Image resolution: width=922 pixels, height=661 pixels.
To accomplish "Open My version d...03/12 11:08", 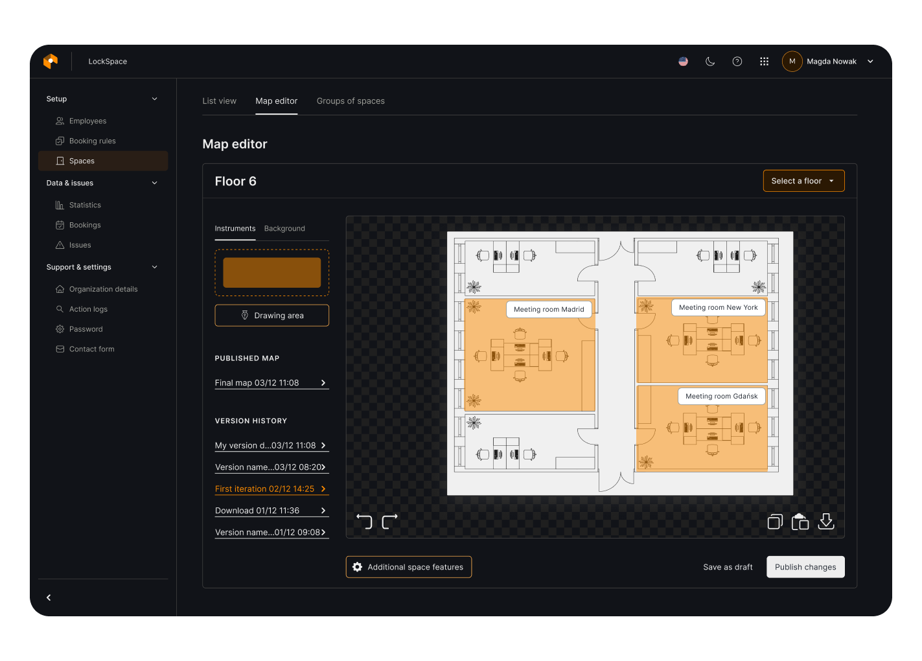I will [272, 446].
